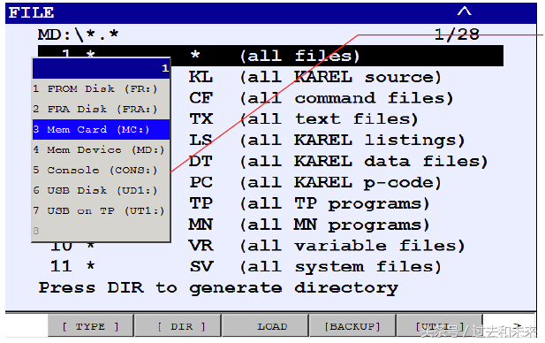Click the [ DIR ] softkey
The image size is (545, 343).
178,326
